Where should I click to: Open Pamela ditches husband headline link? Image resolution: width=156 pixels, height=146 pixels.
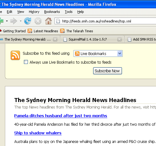[x=61, y=116]
